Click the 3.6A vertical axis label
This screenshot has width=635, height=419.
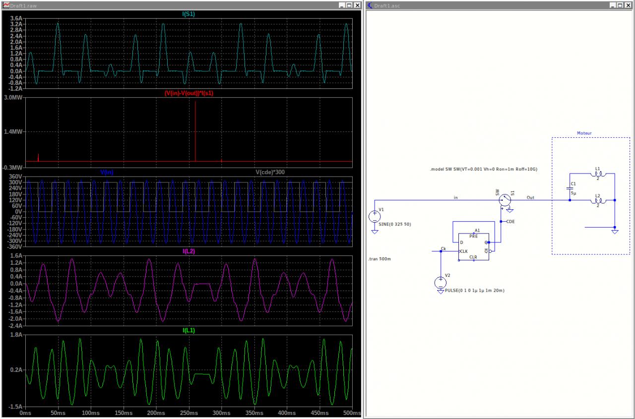[x=16, y=18]
